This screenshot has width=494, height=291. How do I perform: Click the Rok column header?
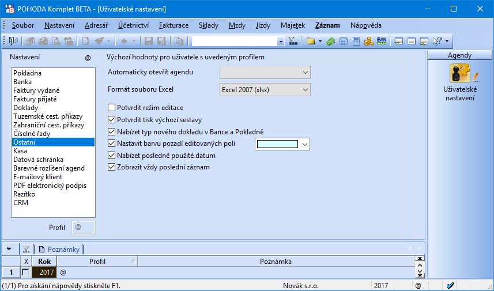click(x=45, y=262)
